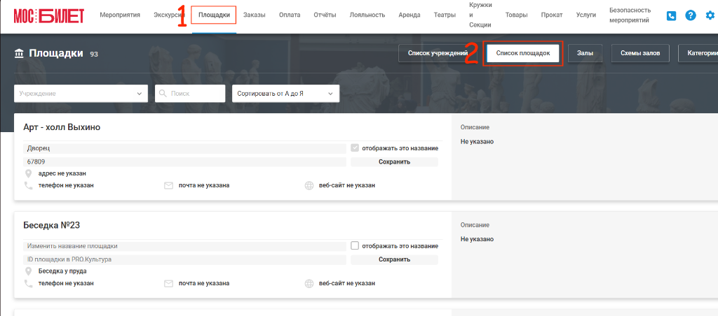Click the phone handset icon in Беседка №23 card

coord(28,283)
